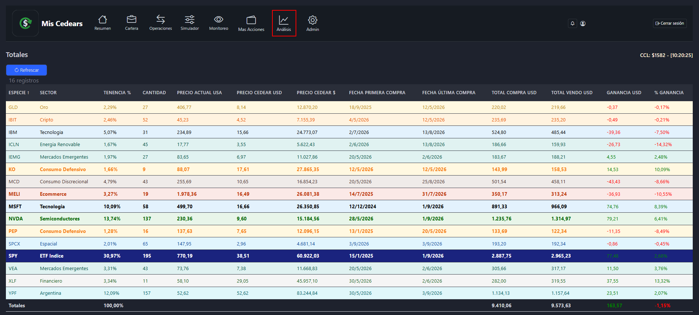Select the KO ticker cell
Image resolution: width=699 pixels, height=315 pixels.
[12, 170]
